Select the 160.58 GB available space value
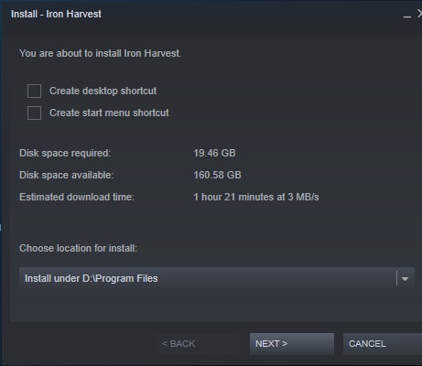 click(x=217, y=175)
